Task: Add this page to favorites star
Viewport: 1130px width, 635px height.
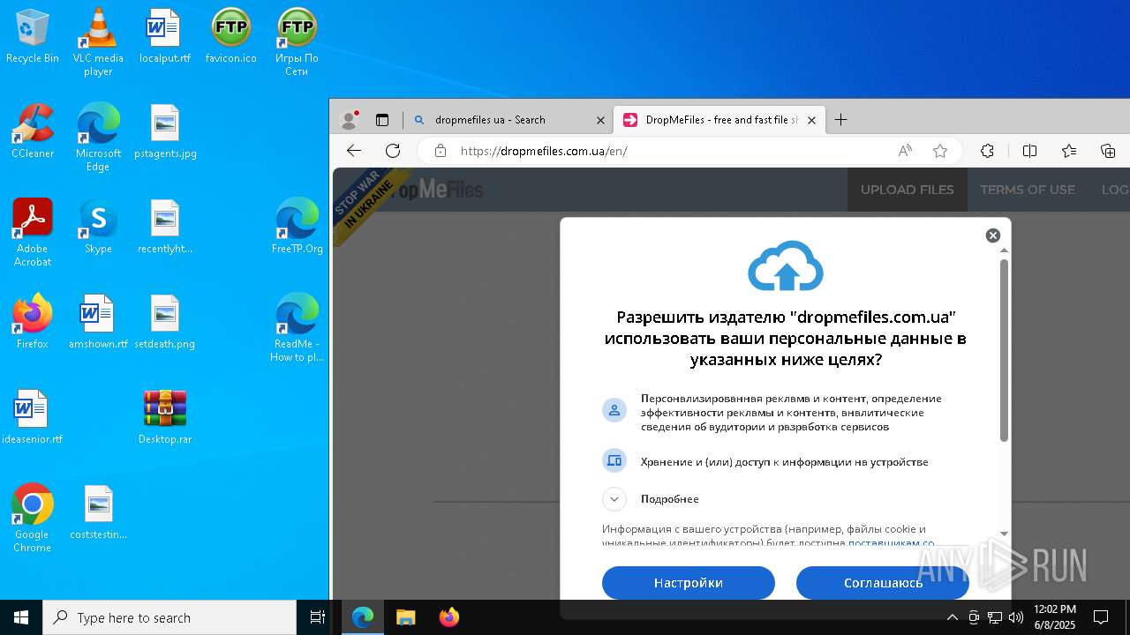Action: [940, 151]
